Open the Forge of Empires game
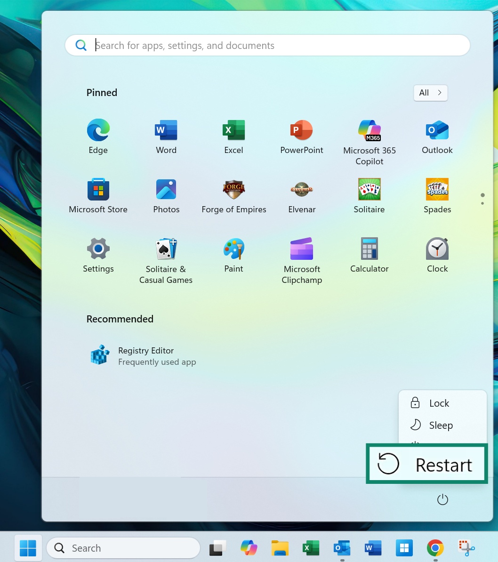This screenshot has height=562, width=498. (233, 195)
